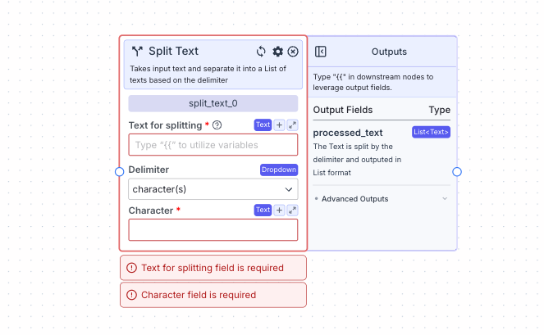Click the Split Text branch icon
The height and width of the screenshot is (335, 544).
coord(137,52)
